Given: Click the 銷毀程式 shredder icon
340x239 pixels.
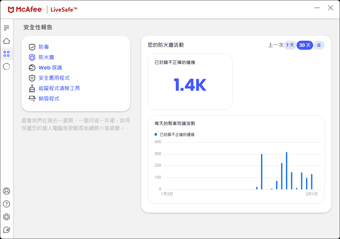Looking at the screenshot, I should (32, 99).
